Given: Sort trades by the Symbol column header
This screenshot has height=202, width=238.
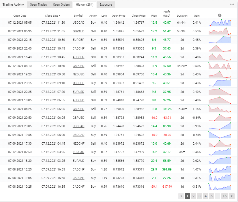Looking at the screenshot, I should (x=78, y=15).
